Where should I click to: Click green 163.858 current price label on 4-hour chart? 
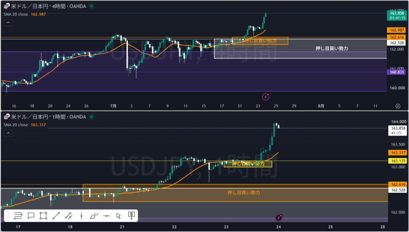click(397, 16)
